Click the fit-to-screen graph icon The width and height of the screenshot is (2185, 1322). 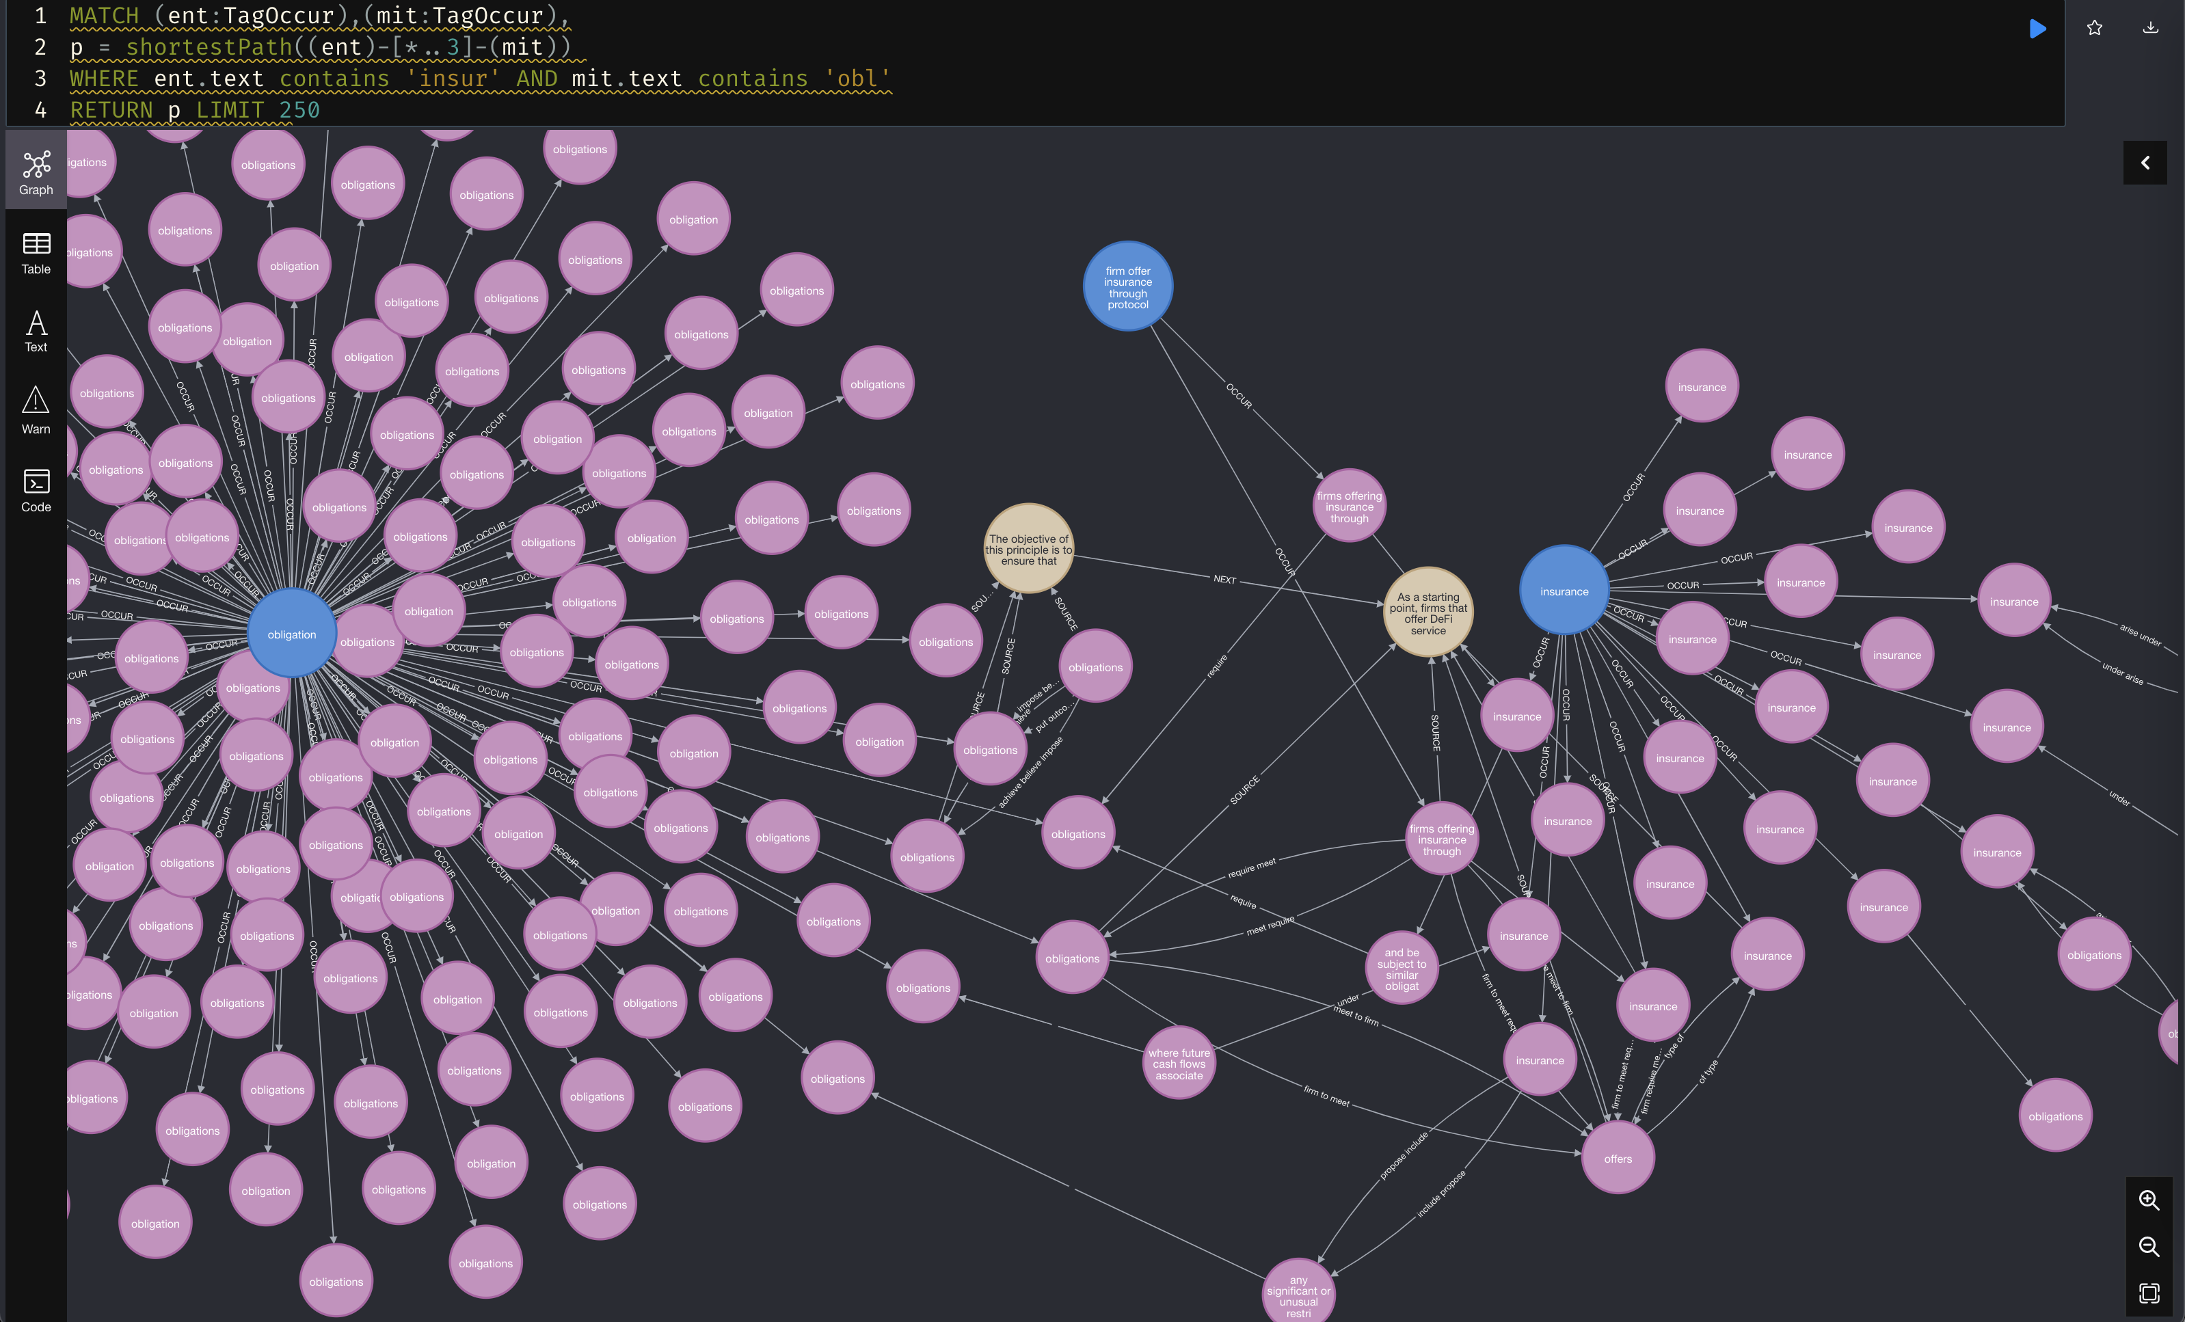coord(2149,1293)
